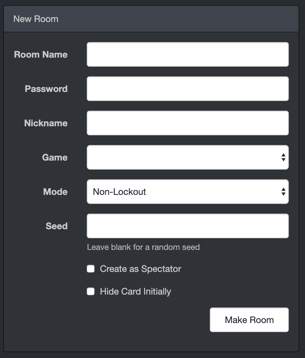
Task: Click the Create as Spectator label text
Action: [x=141, y=269]
